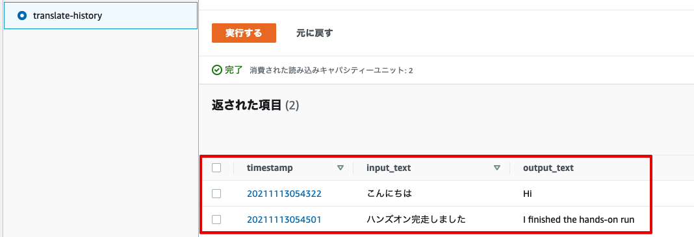Click the input_text column sort triangle
Image resolution: width=694 pixels, height=237 pixels.
click(497, 168)
